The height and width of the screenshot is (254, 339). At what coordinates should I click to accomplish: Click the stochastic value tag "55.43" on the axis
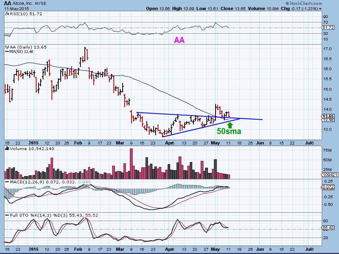328,228
